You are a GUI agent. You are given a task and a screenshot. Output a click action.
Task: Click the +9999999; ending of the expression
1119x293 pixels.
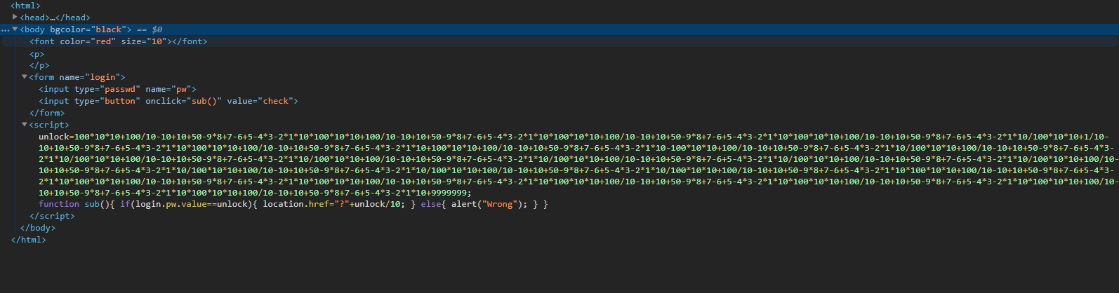click(450, 193)
